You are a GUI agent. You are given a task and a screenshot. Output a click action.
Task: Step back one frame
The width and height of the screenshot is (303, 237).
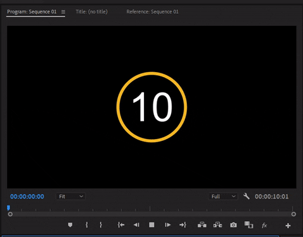point(136,225)
